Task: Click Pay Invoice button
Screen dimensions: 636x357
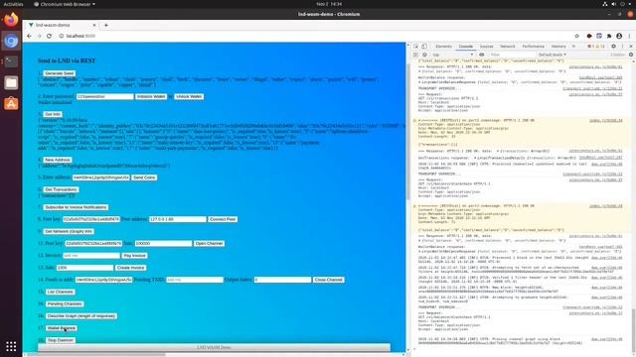Action: [x=135, y=256]
